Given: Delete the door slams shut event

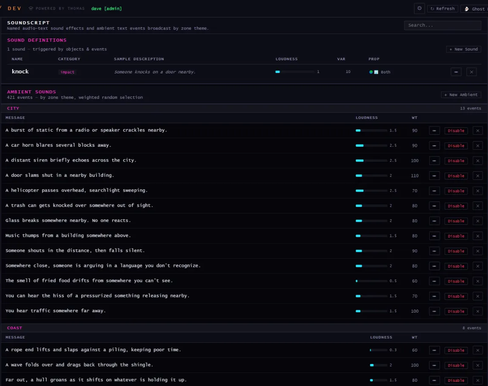Looking at the screenshot, I should [x=478, y=176].
